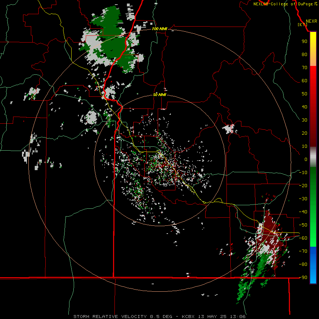Select the -50 value on velocity scale

click(x=303, y=225)
